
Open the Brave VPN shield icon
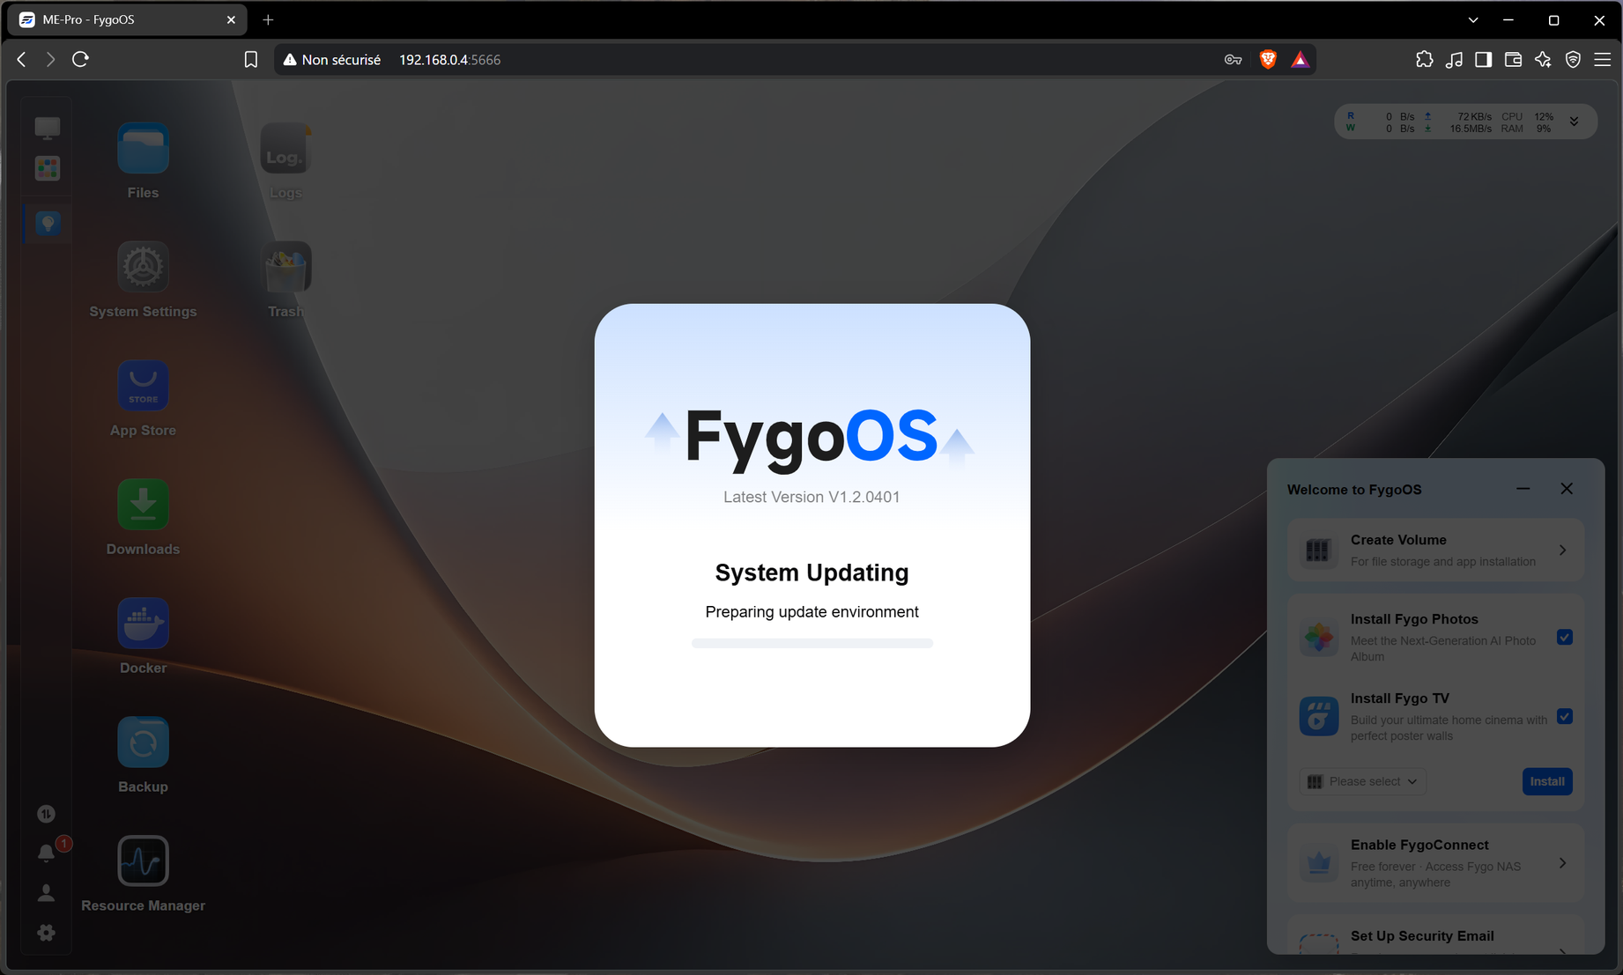(x=1573, y=60)
